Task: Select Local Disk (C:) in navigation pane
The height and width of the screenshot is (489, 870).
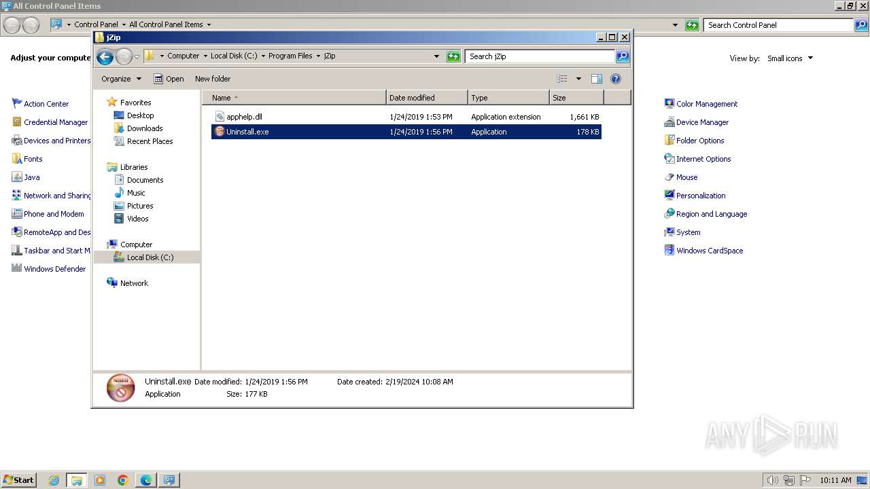Action: [x=150, y=257]
